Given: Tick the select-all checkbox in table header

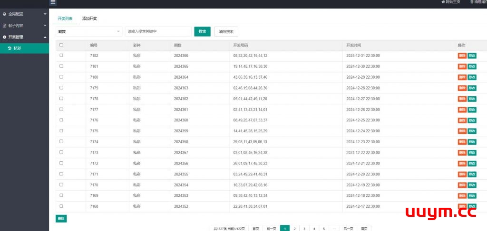Looking at the screenshot, I should tap(61, 45).
